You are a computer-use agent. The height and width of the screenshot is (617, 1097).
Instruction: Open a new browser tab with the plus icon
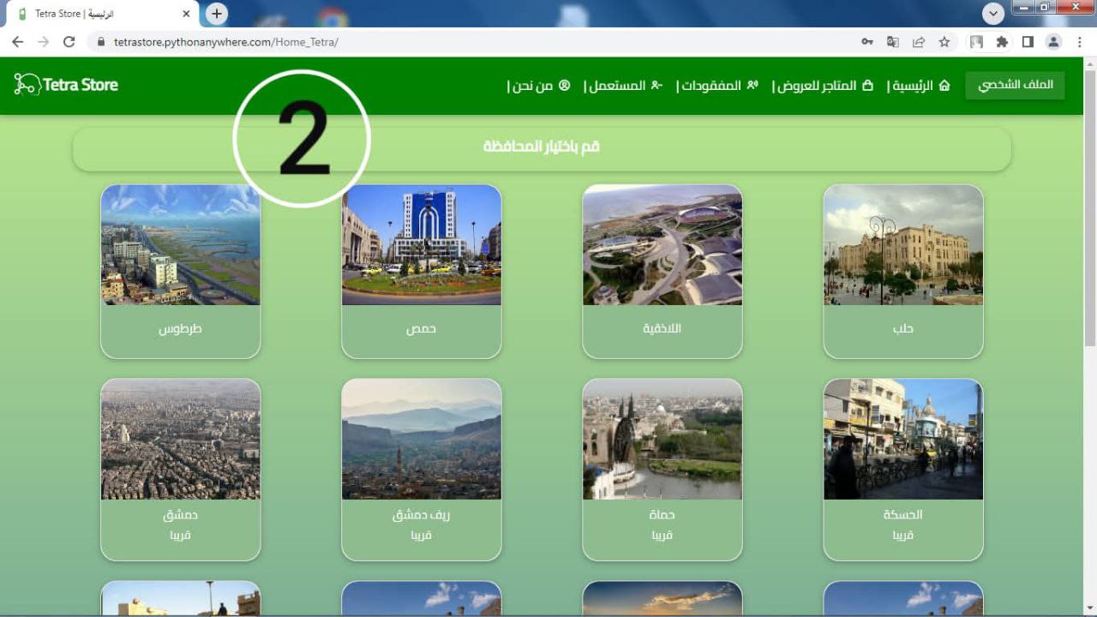coord(217,14)
